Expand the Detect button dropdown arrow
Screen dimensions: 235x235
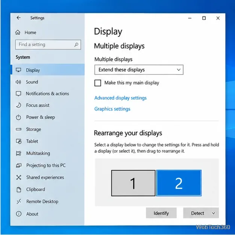[214, 213]
